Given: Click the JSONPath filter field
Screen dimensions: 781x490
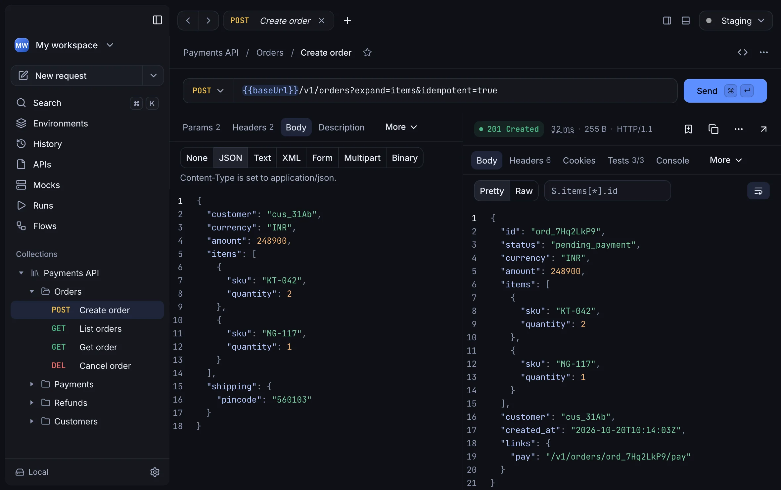Looking at the screenshot, I should pyautogui.click(x=607, y=191).
